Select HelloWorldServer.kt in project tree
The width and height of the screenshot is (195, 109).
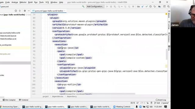click(8, 39)
